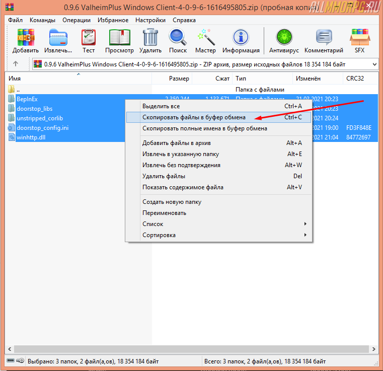The width and height of the screenshot is (383, 371).
Task: Click the Добавить (Add) toolbar icon
Action: 26,37
